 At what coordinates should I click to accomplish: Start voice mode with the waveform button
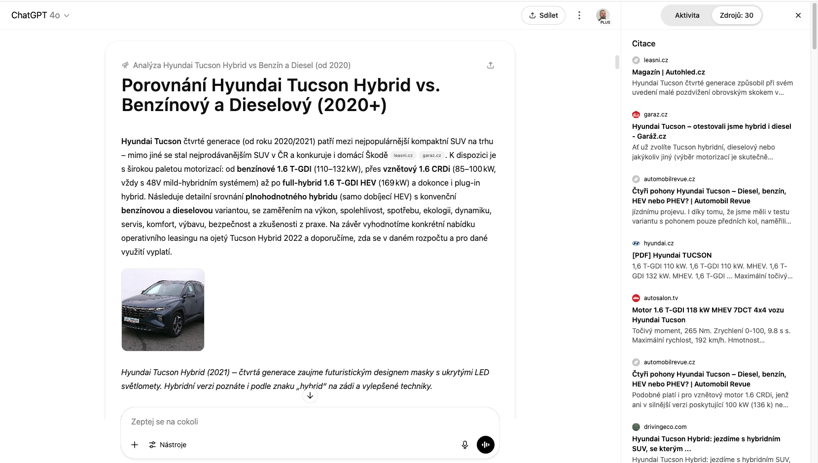[x=486, y=445]
